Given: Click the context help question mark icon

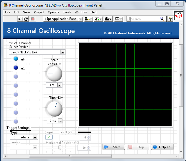Looking at the screenshot, I should [x=170, y=19].
